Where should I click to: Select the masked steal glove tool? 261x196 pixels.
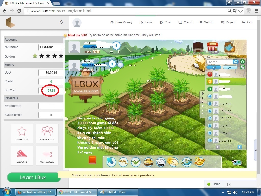[x=161, y=162]
